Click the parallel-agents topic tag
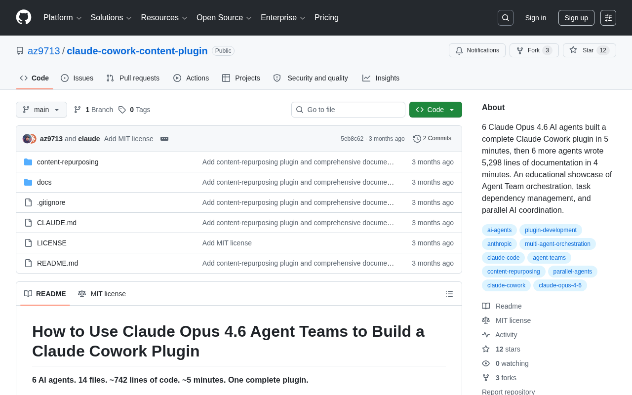The image size is (632, 395). (x=573, y=272)
